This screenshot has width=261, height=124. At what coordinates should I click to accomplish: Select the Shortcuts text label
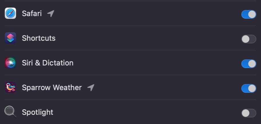[x=39, y=38]
